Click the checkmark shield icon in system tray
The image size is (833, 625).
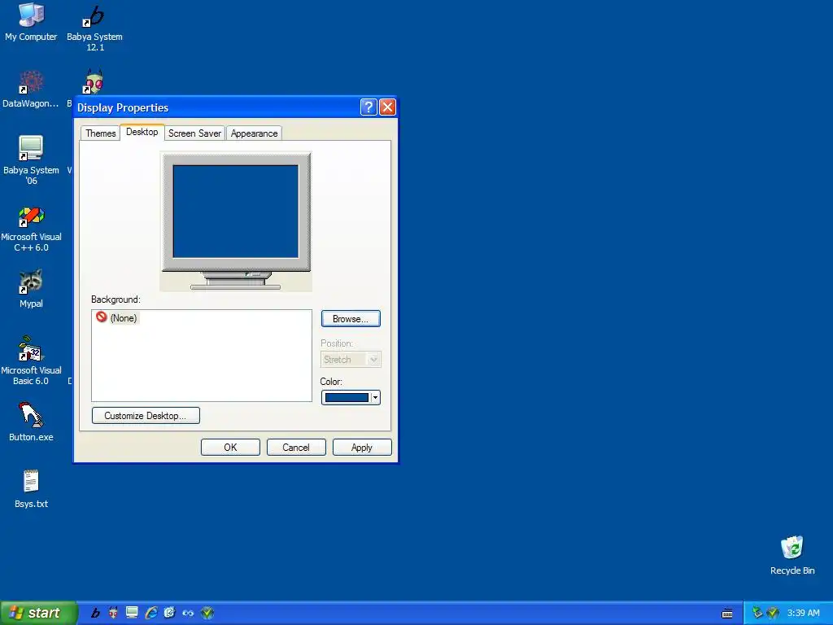[773, 613]
